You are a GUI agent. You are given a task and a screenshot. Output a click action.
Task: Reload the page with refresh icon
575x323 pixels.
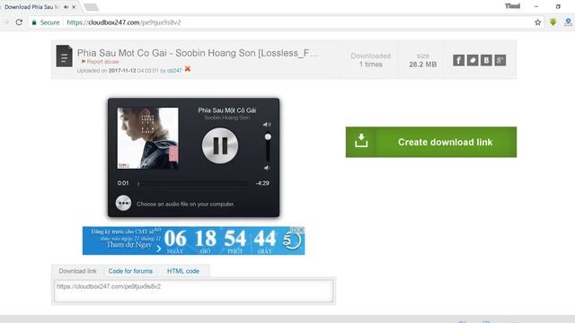coord(19,22)
